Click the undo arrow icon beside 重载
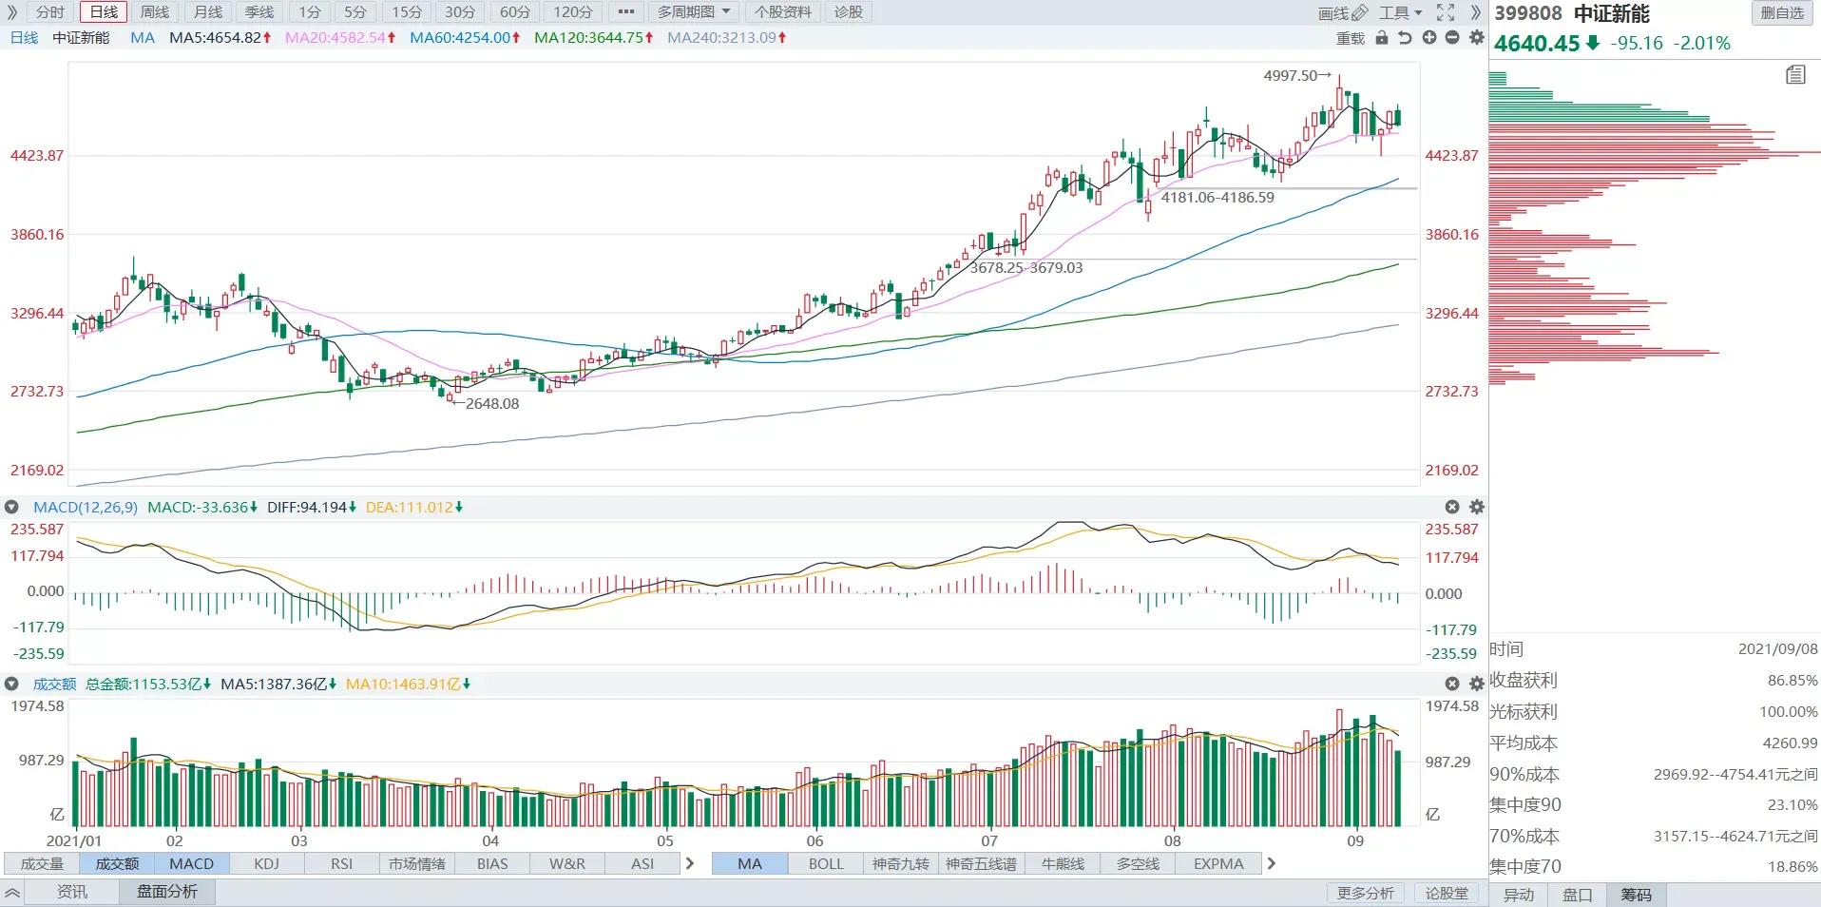Screen dimensions: 1821x907 (x=1405, y=38)
